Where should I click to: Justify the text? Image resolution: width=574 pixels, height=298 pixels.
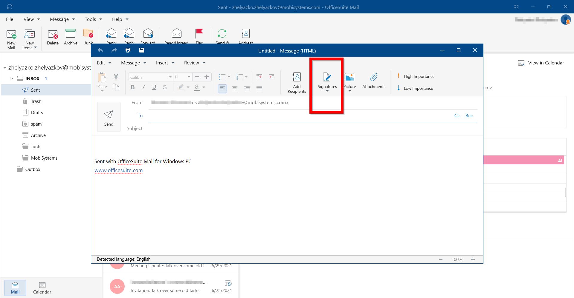coord(259,89)
